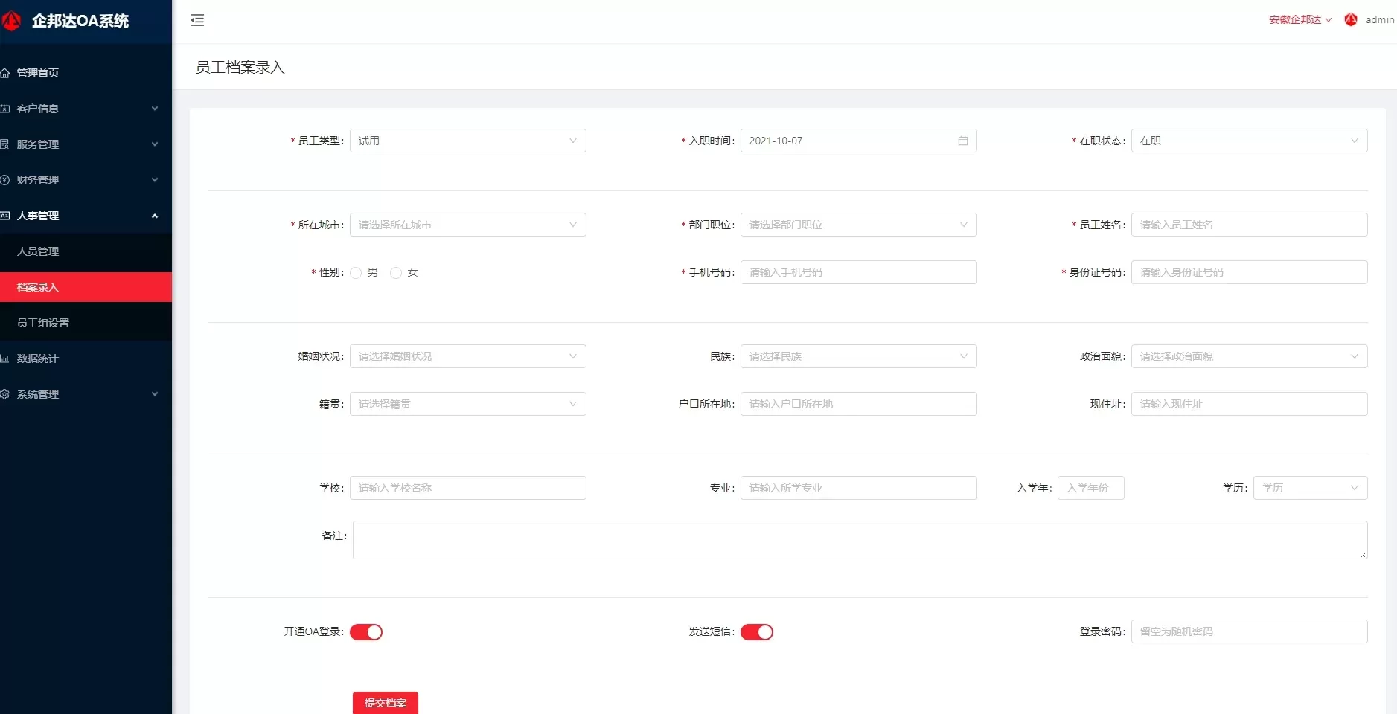Open the 员工类型 dropdown
This screenshot has height=714, width=1397.
click(x=467, y=141)
